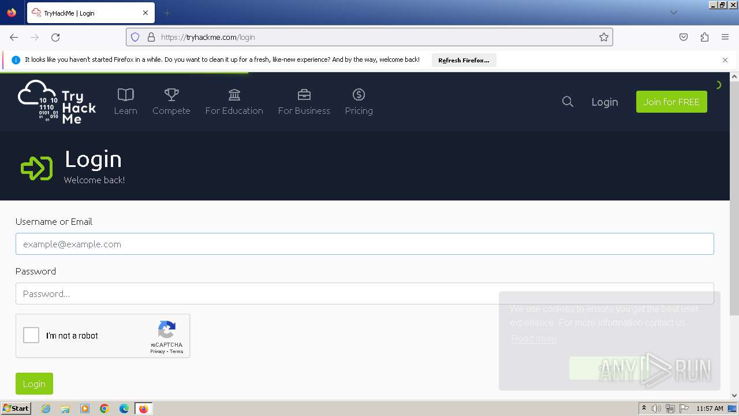This screenshot has height=416, width=739.
Task: Click the site search magnifier icon
Action: click(x=568, y=102)
